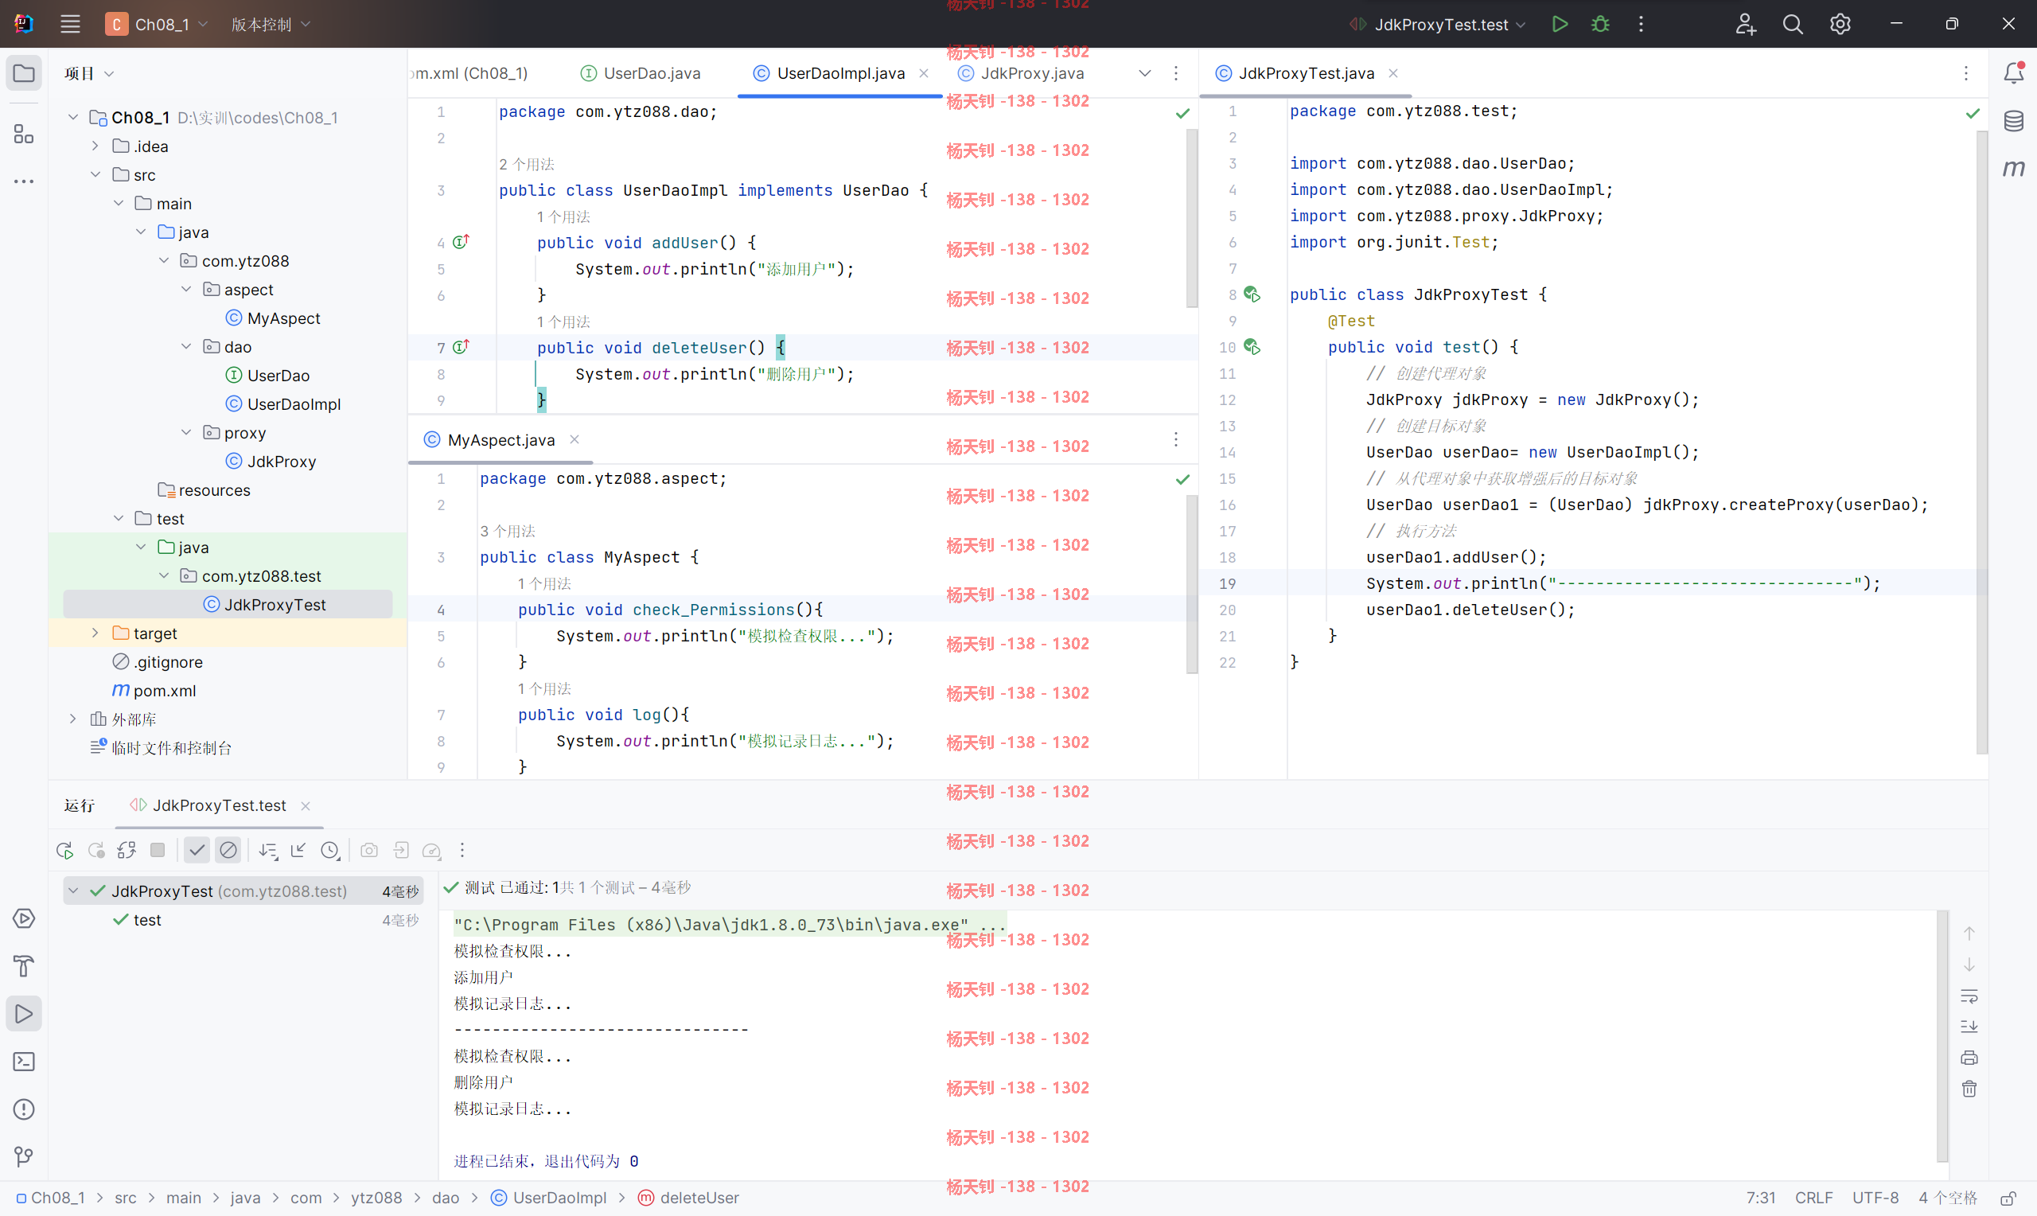Print the console output
2037x1216 pixels.
1969,1057
